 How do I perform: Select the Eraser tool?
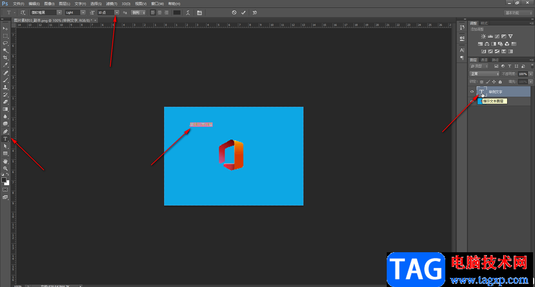coord(5,102)
